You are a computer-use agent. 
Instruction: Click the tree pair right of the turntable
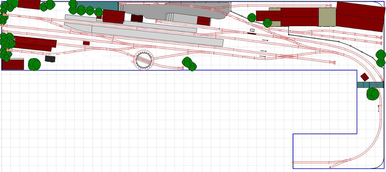pyautogui.click(x=189, y=64)
